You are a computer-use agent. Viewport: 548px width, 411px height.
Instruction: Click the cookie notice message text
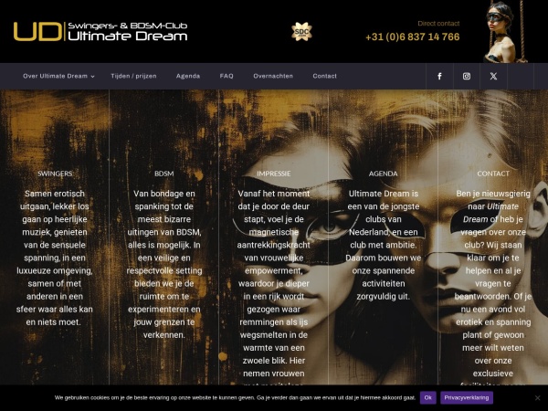click(x=235, y=397)
